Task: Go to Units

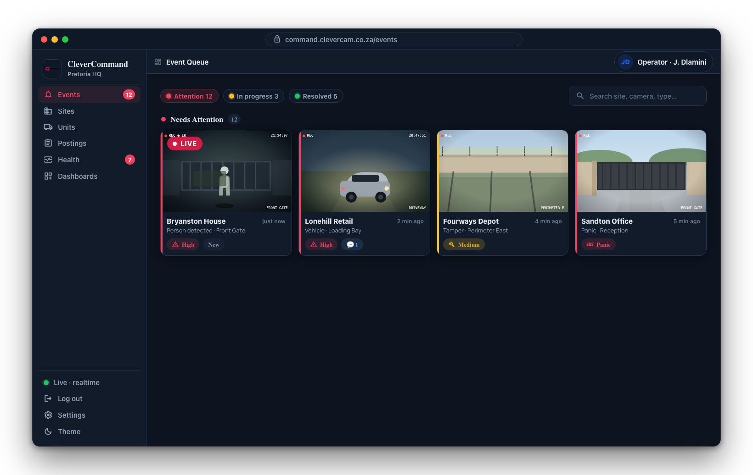Action: coord(89,127)
